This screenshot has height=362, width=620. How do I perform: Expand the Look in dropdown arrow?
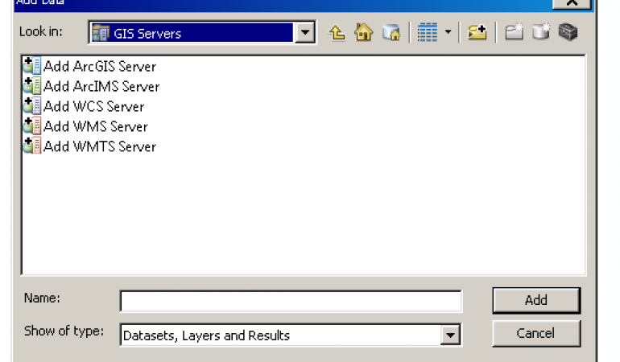305,32
